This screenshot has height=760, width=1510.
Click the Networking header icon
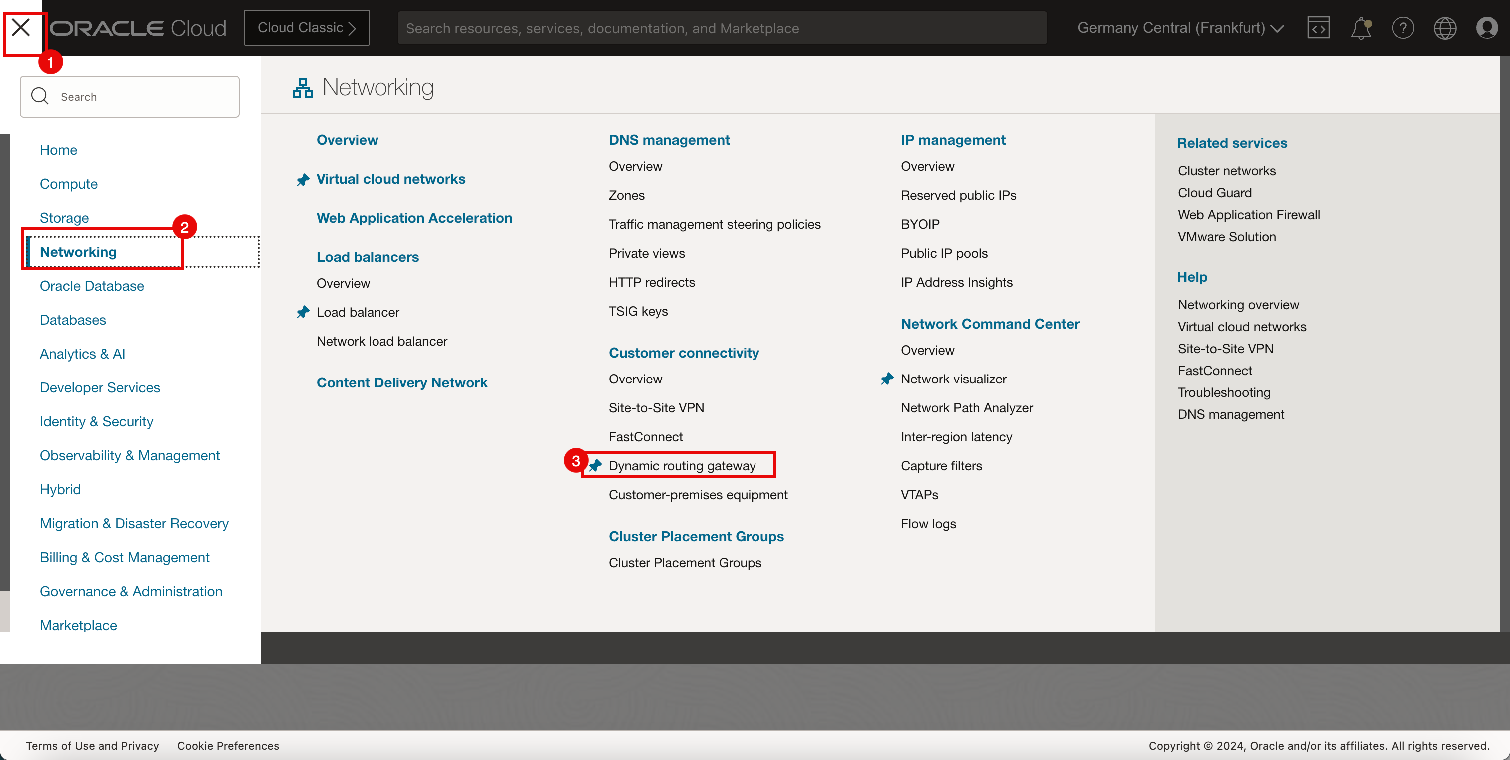click(303, 88)
